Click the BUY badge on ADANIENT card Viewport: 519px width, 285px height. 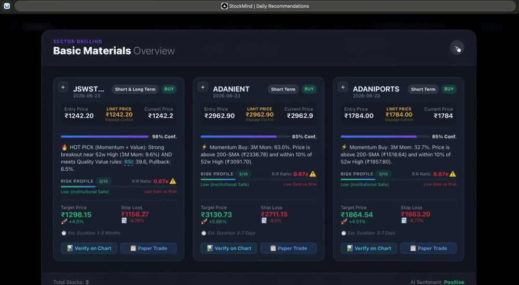309,89
